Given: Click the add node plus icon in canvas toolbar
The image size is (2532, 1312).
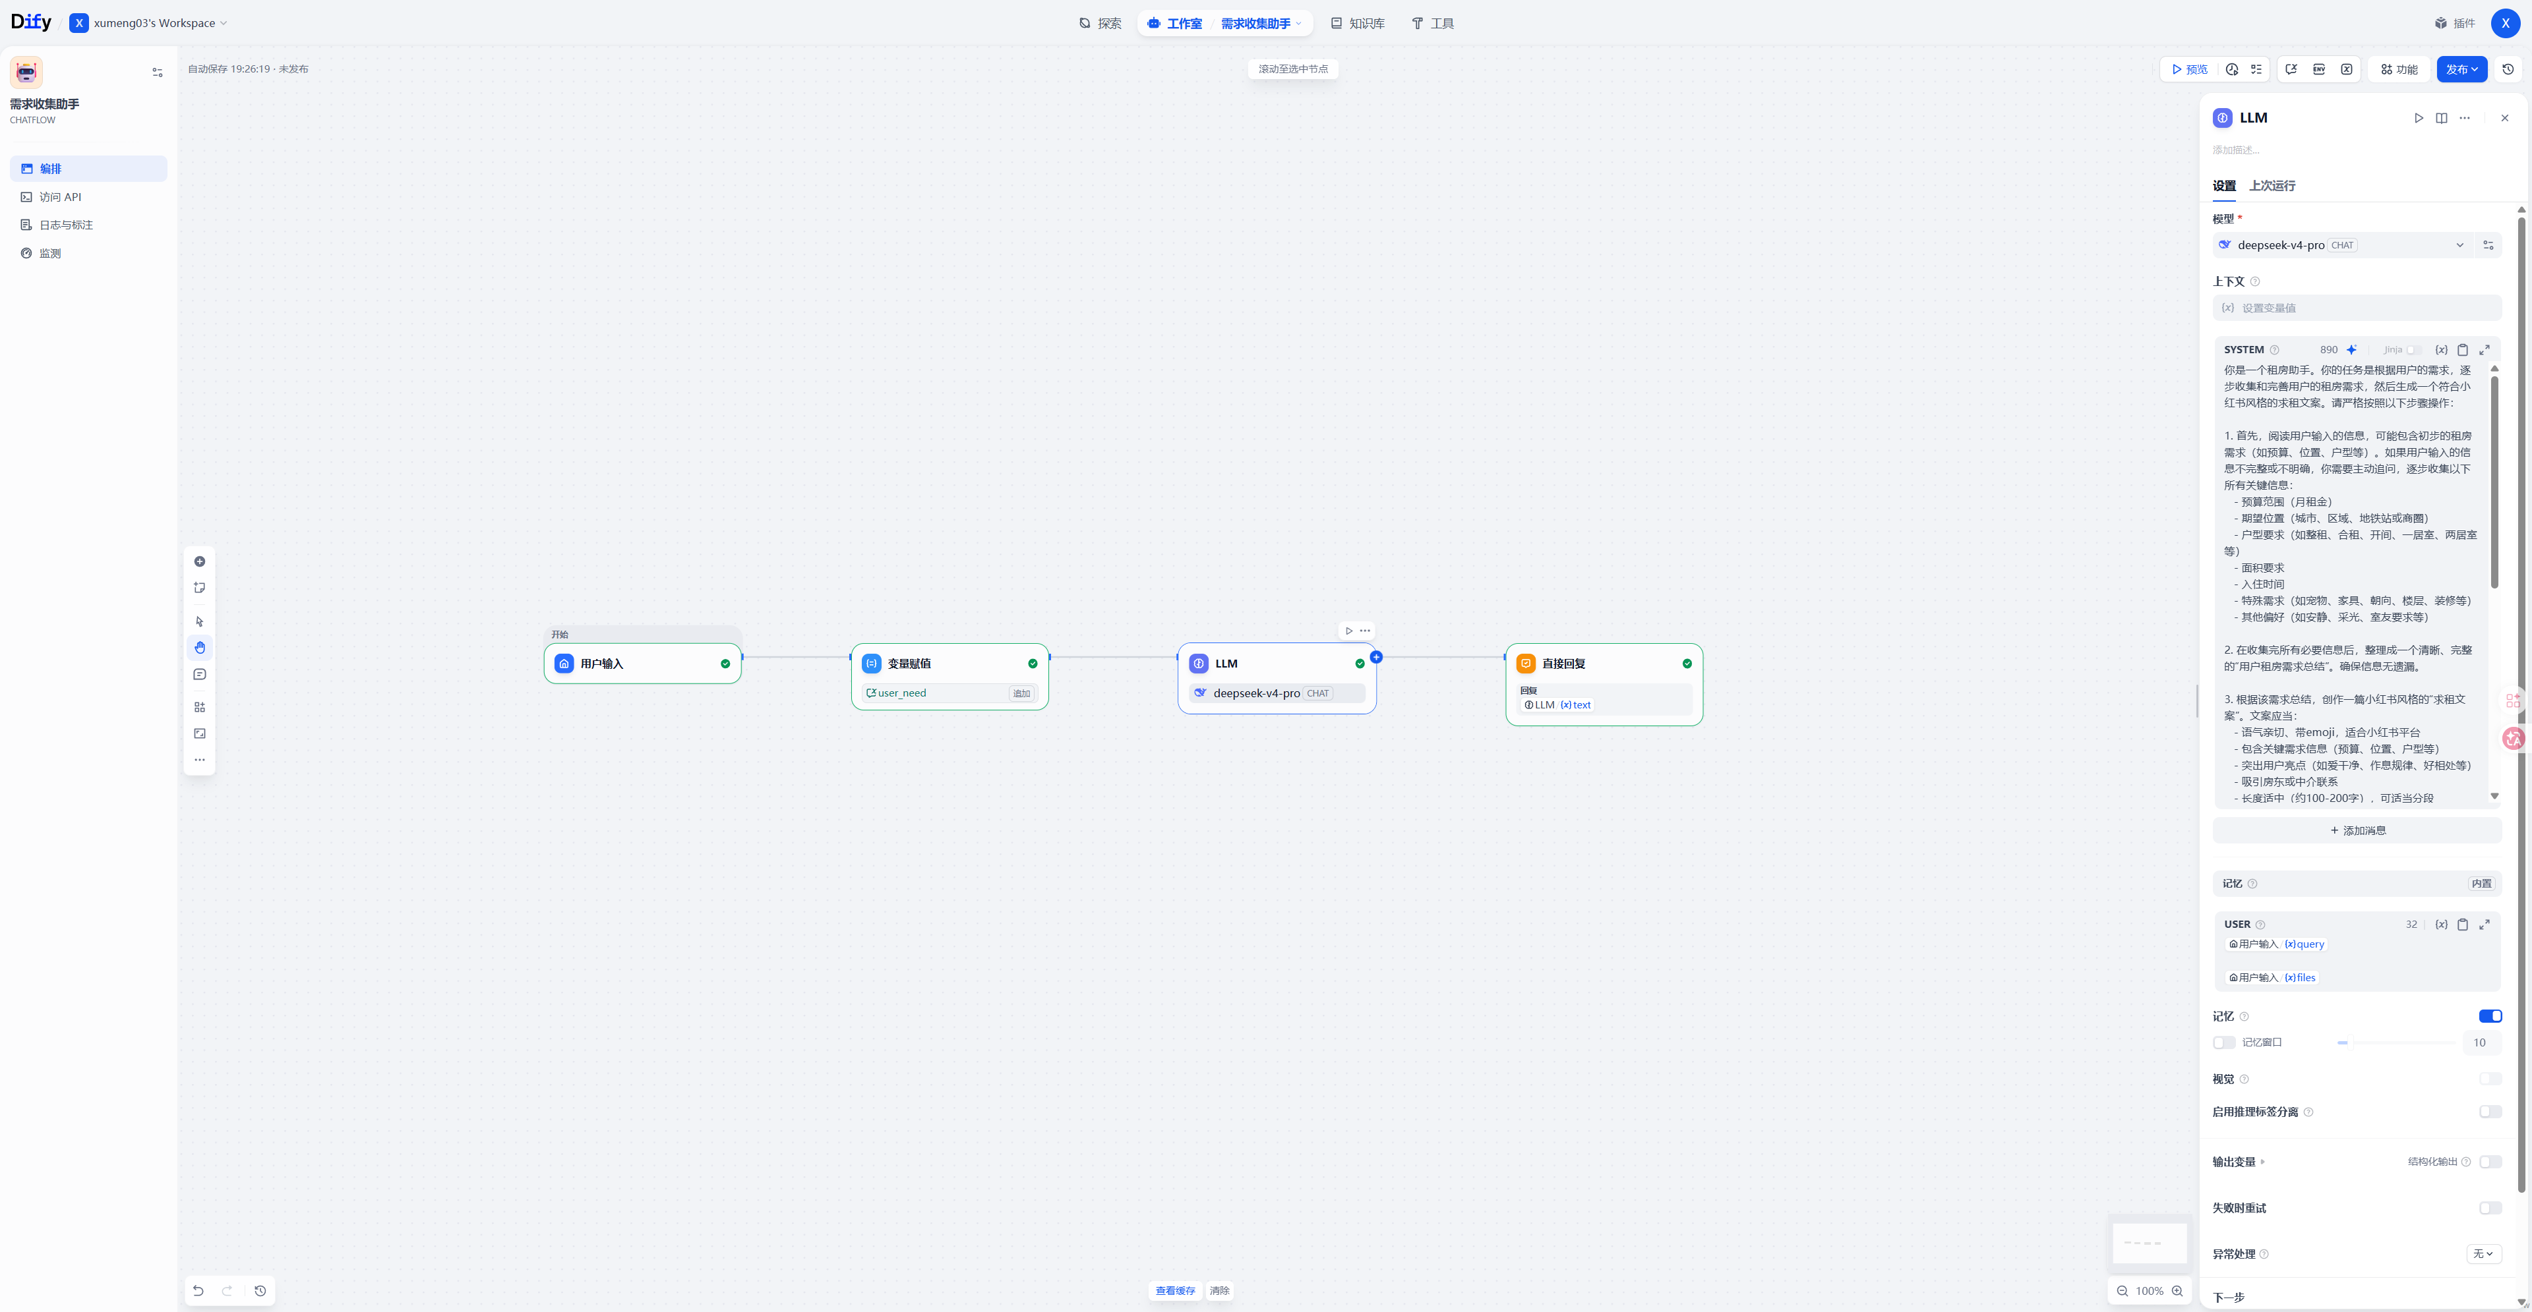Looking at the screenshot, I should [x=200, y=561].
